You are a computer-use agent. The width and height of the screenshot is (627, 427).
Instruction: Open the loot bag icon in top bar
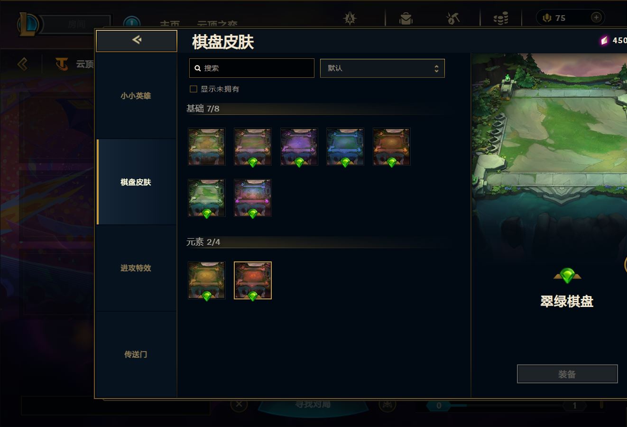pos(406,19)
